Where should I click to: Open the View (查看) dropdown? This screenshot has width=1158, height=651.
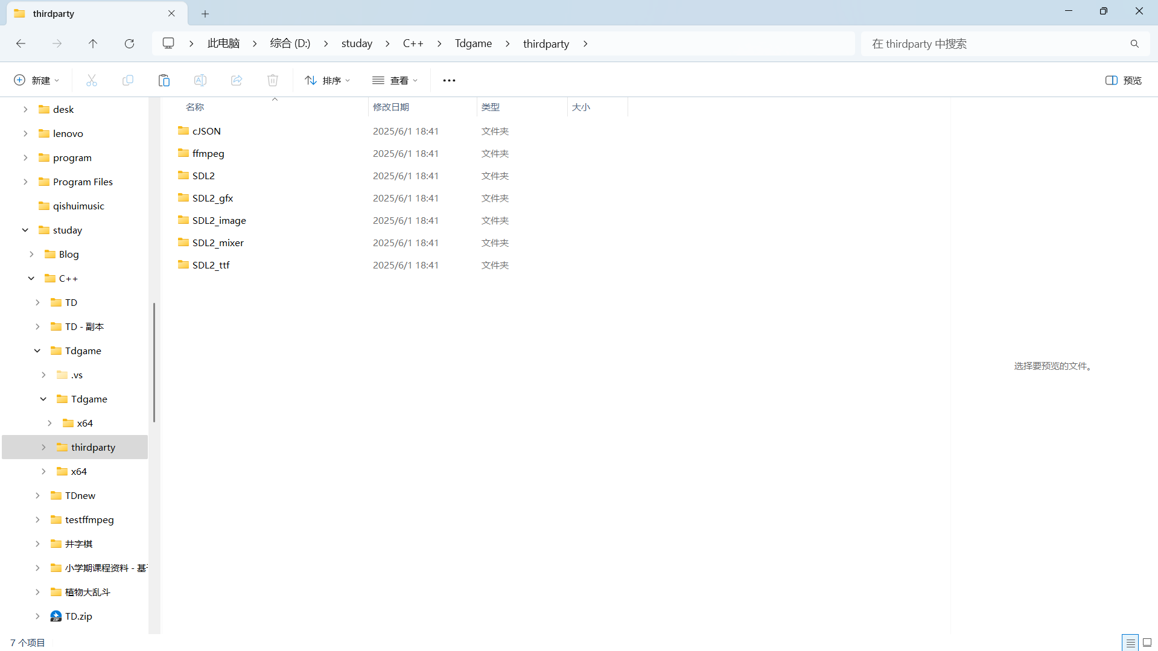pyautogui.click(x=395, y=80)
